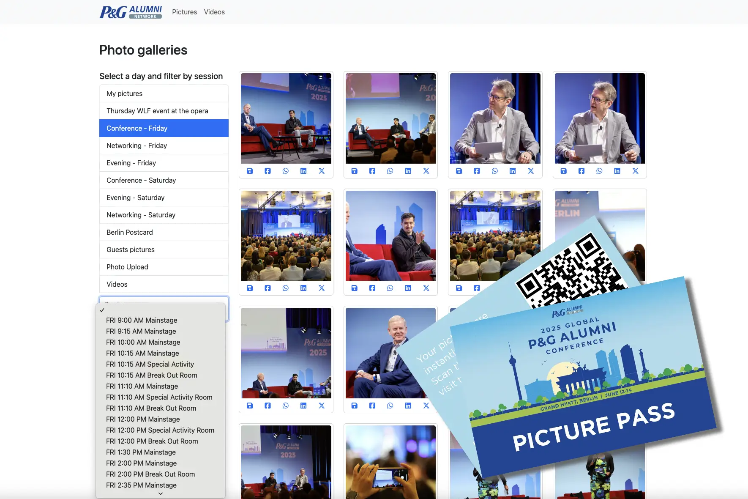
Task: Save the first gallery photo
Action: [250, 171]
